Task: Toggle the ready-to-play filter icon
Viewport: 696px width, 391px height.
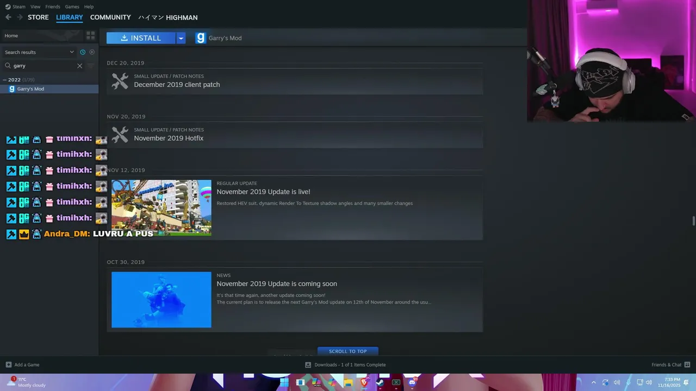Action: coord(92,52)
